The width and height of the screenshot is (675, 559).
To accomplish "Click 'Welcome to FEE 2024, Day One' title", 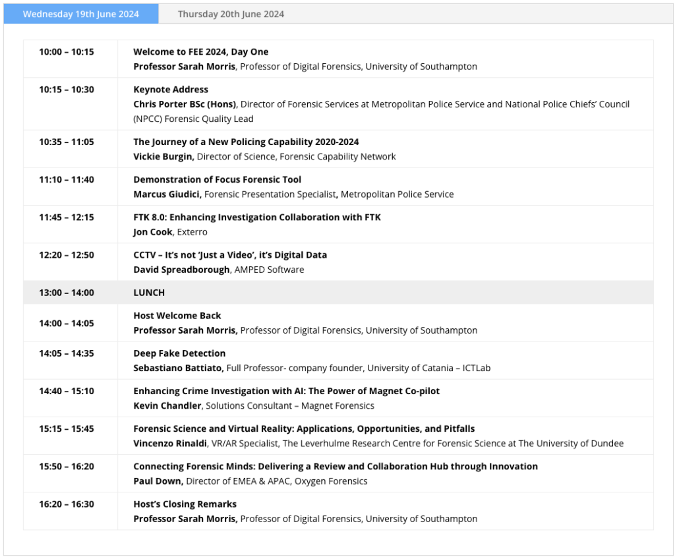I will [x=200, y=51].
